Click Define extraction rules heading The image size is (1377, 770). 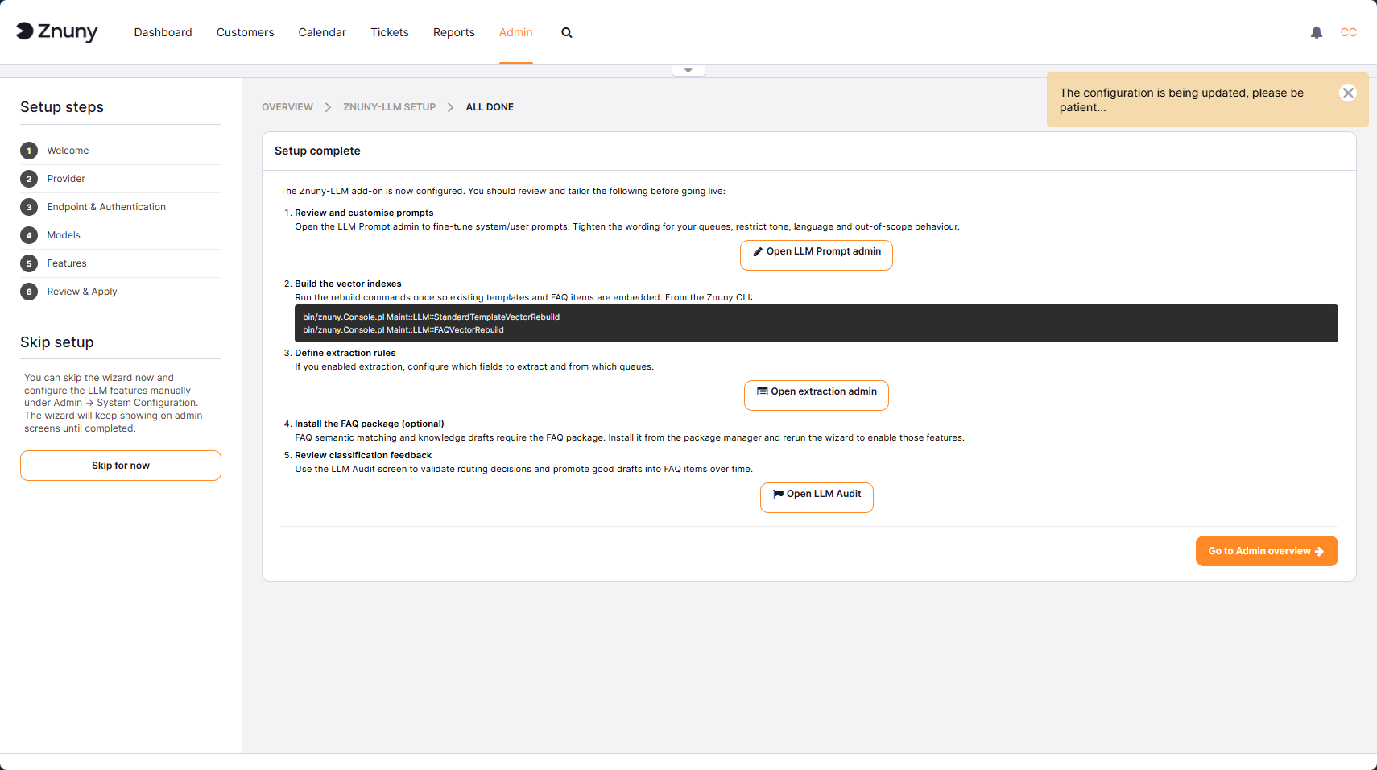point(345,354)
